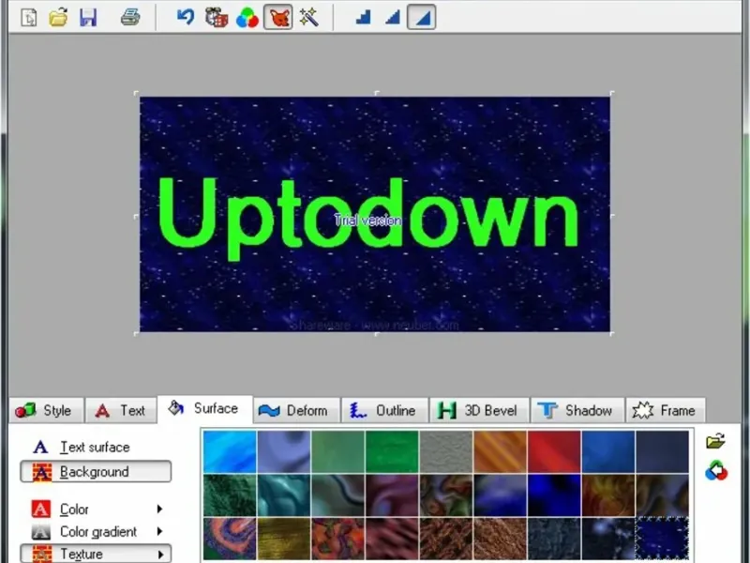Screen dimensions: 750x563
Task: Open the Shadow tab
Action: click(577, 410)
